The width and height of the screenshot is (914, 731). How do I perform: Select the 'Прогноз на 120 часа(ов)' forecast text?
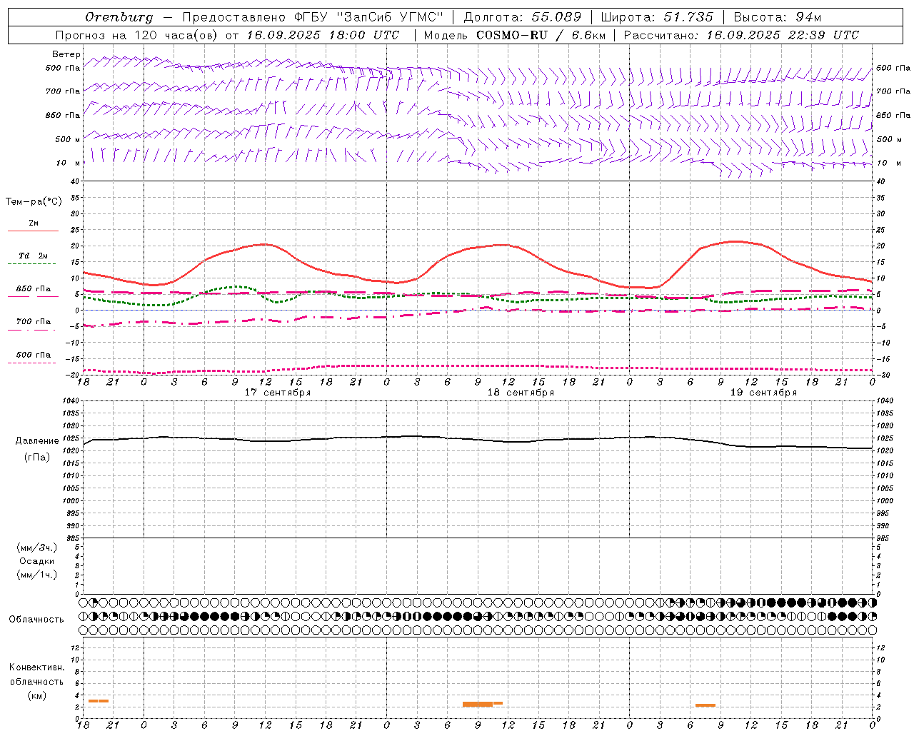(138, 35)
